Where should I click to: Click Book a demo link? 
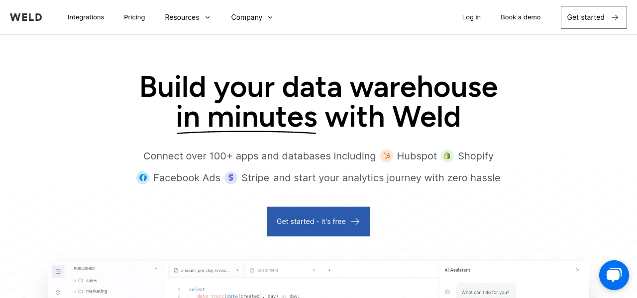tap(521, 17)
